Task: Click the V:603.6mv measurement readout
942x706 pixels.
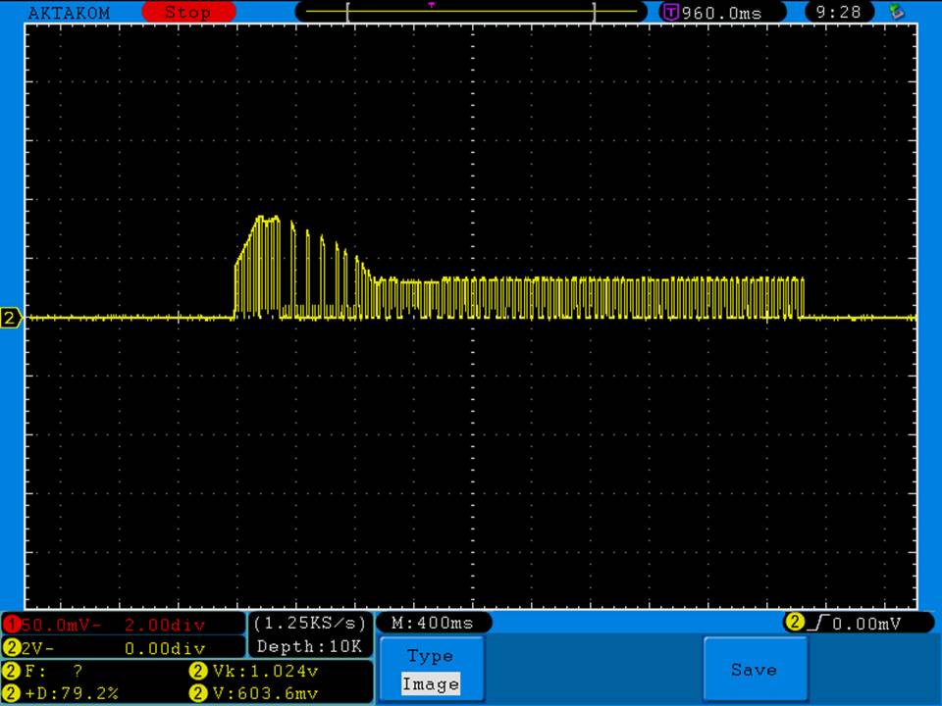Action: 265,693
